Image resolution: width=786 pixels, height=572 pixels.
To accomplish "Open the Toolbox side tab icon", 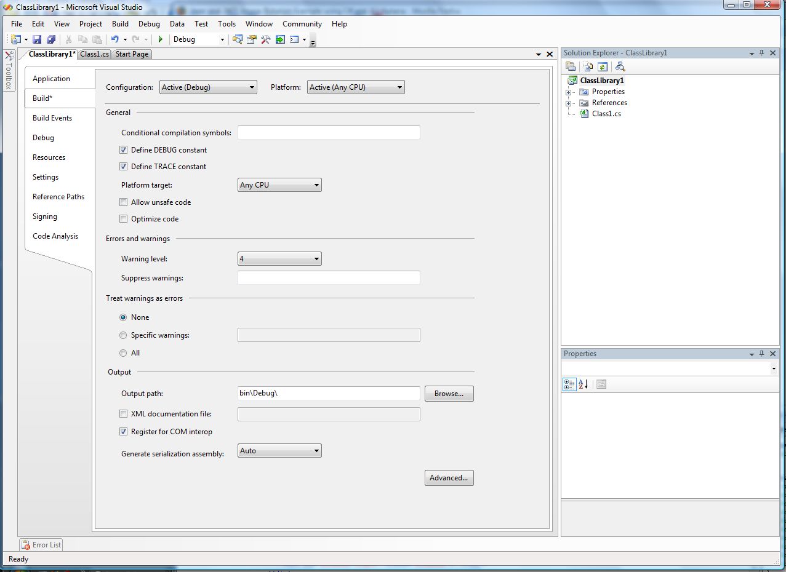I will (x=9, y=57).
